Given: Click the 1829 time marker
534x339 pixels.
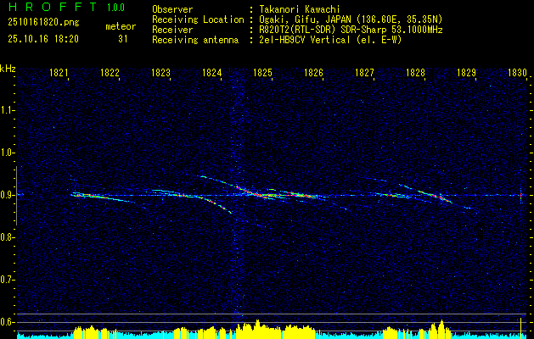Looking at the screenshot, I should (x=466, y=72).
